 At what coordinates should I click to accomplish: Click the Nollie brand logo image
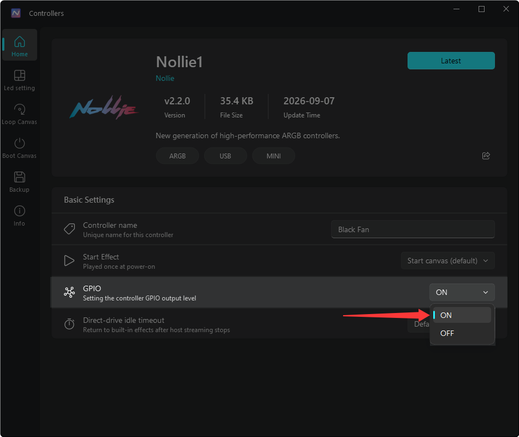104,107
